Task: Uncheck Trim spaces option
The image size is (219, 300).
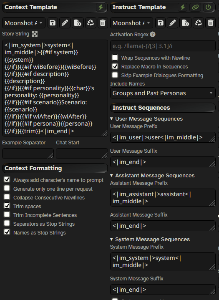Action: tap(7, 206)
